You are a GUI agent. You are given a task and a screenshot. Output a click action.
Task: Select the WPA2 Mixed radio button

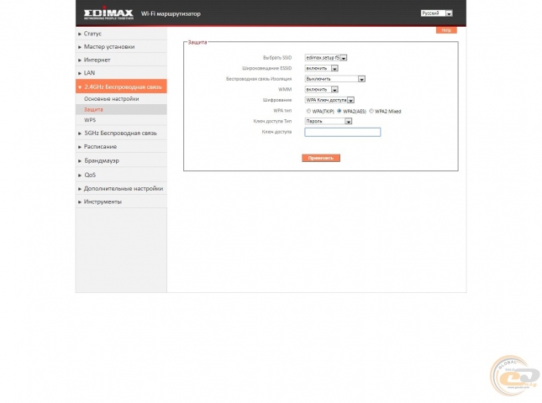[x=371, y=111]
